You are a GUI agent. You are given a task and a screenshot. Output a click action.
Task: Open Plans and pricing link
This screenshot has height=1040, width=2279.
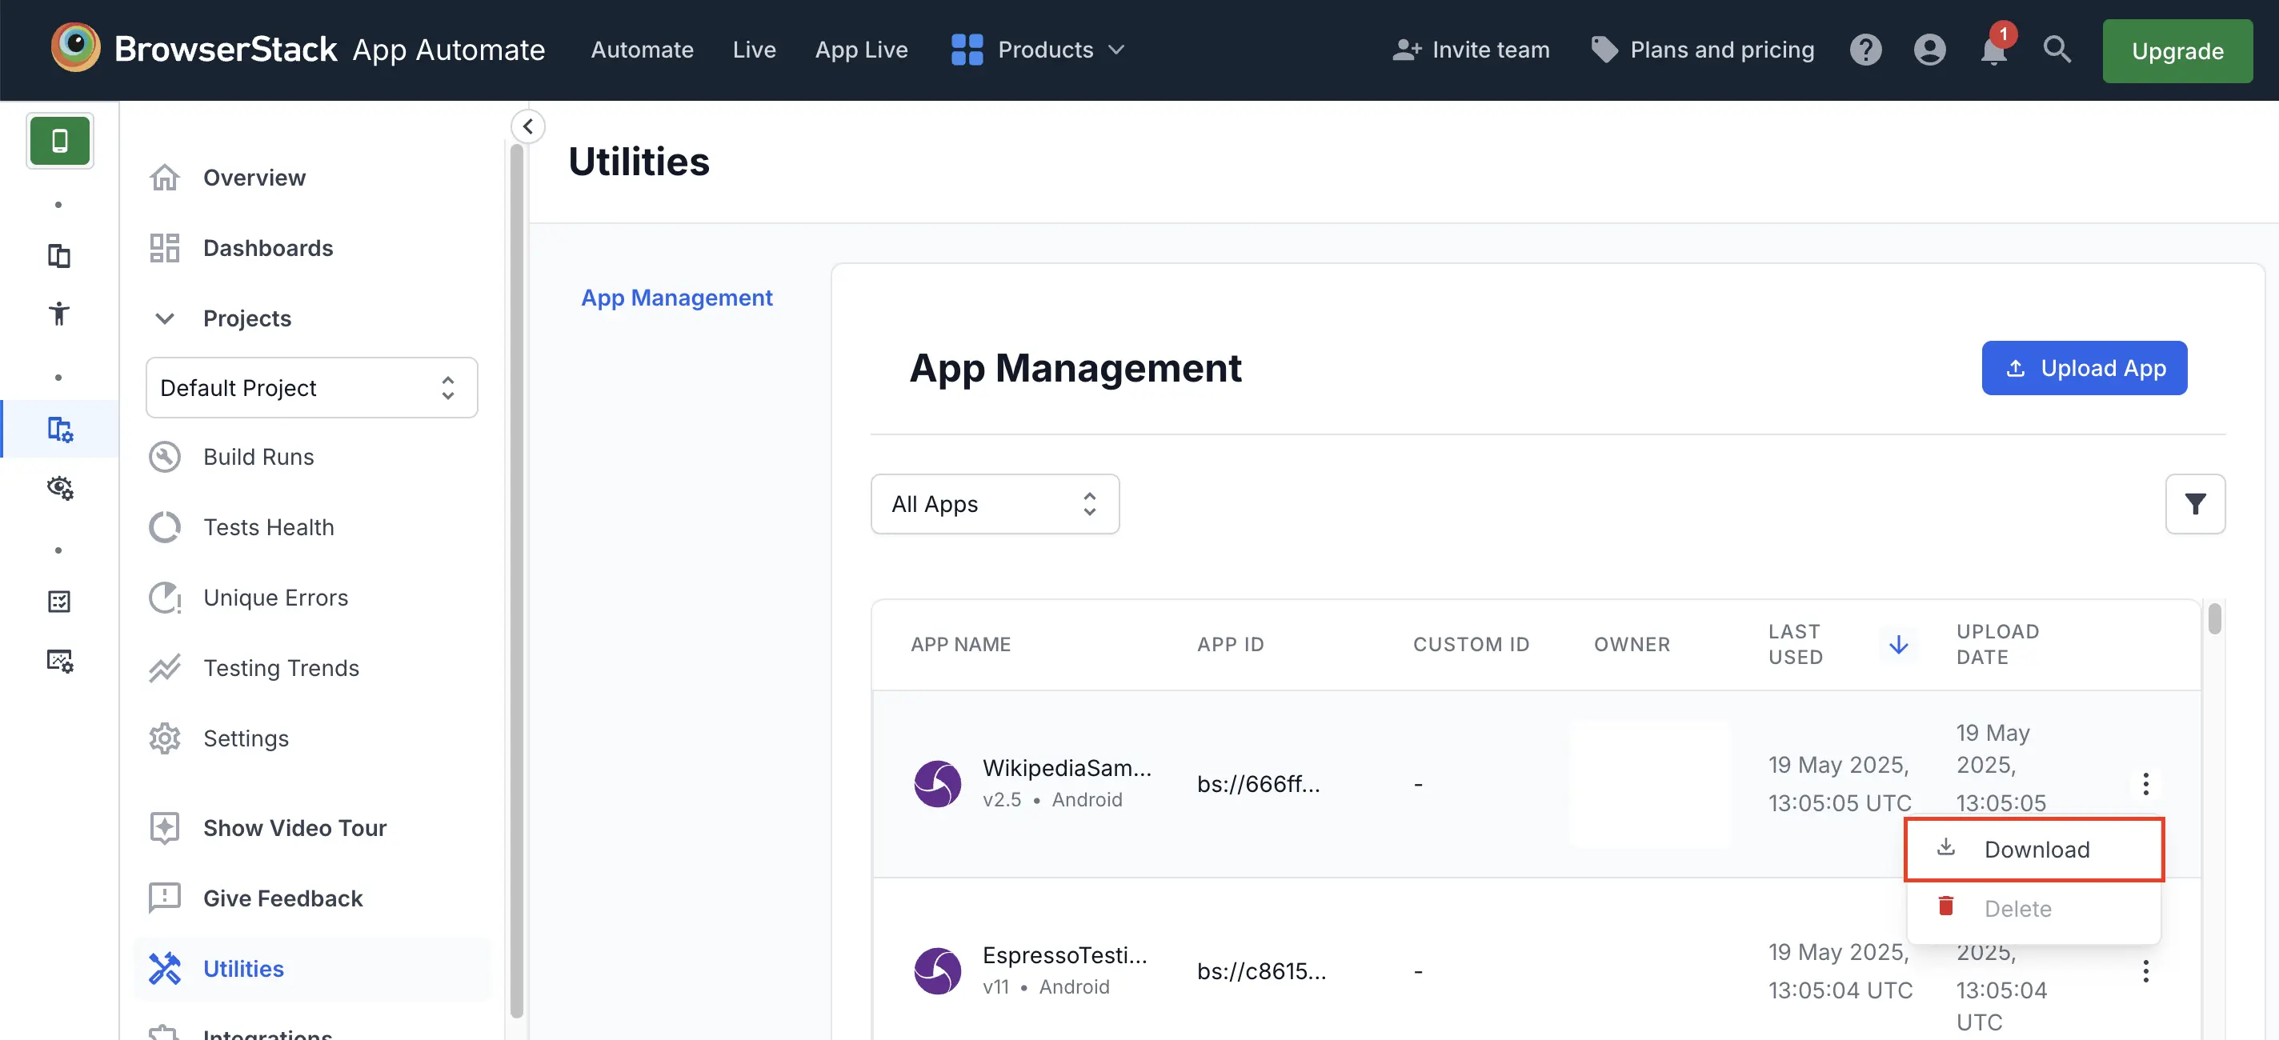point(1702,50)
